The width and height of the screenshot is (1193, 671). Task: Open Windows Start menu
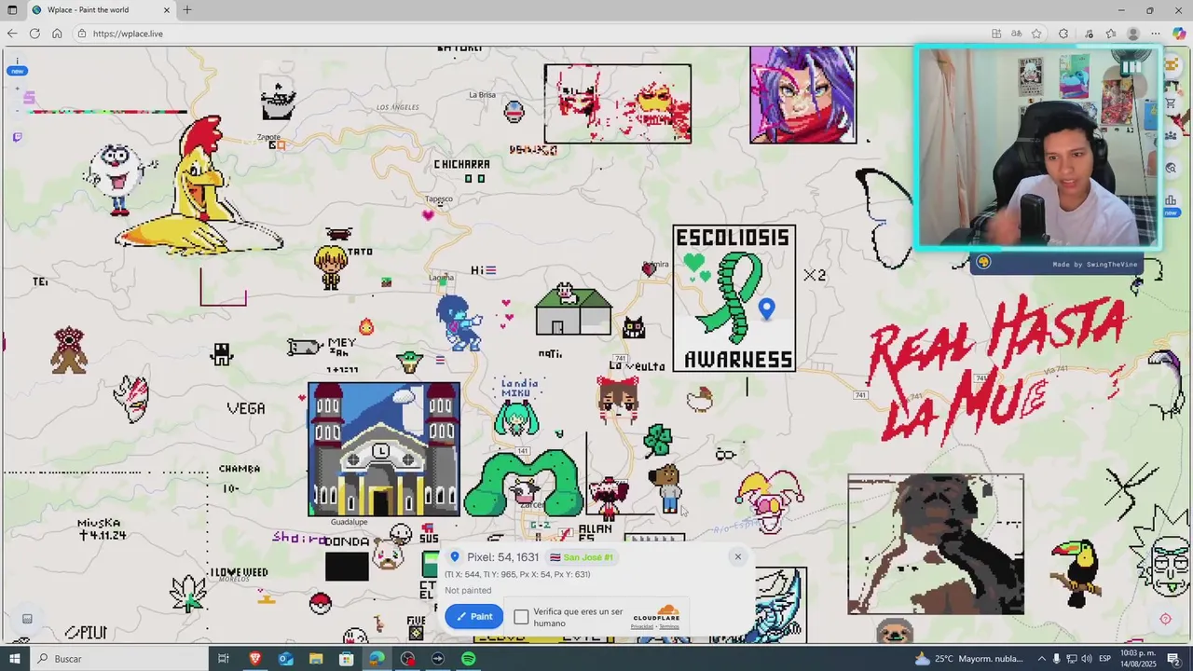(14, 659)
